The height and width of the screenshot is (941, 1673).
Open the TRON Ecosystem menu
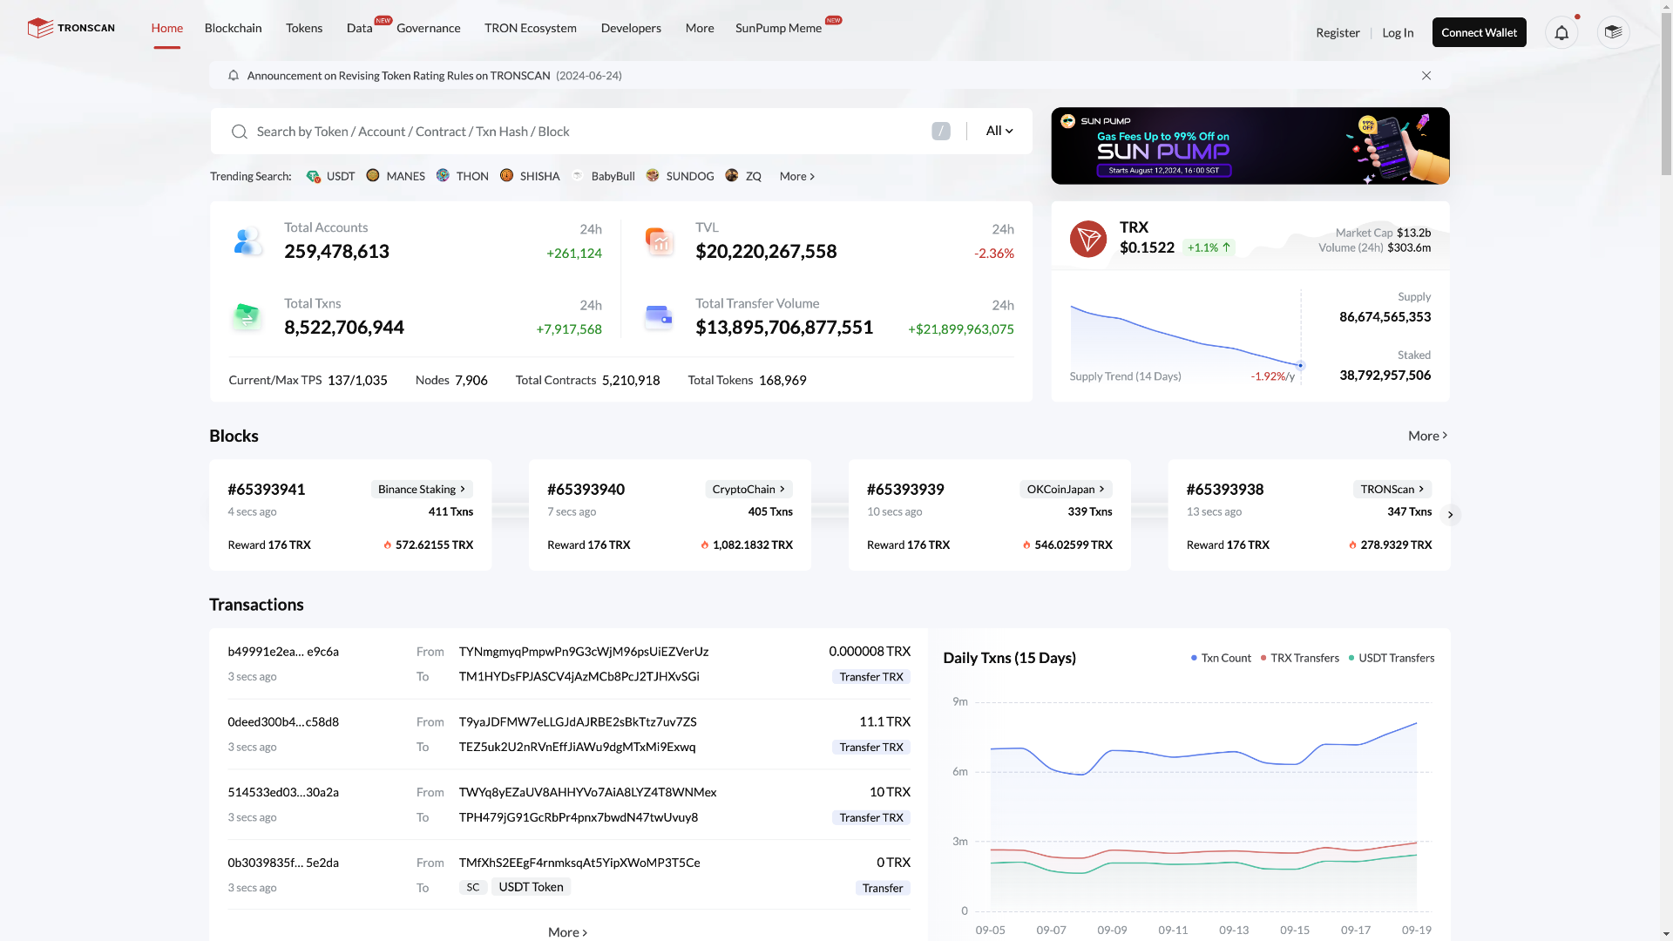tap(530, 28)
